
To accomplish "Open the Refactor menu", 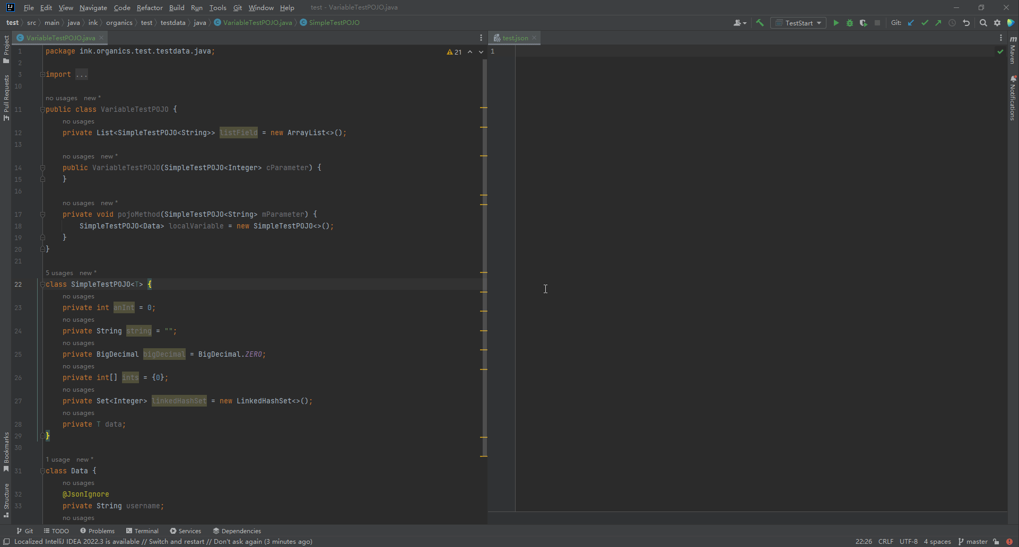I will [x=150, y=8].
